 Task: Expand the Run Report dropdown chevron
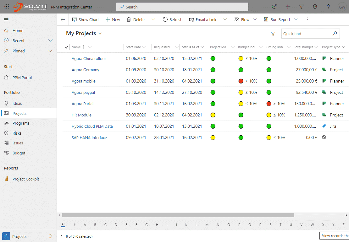296,19
